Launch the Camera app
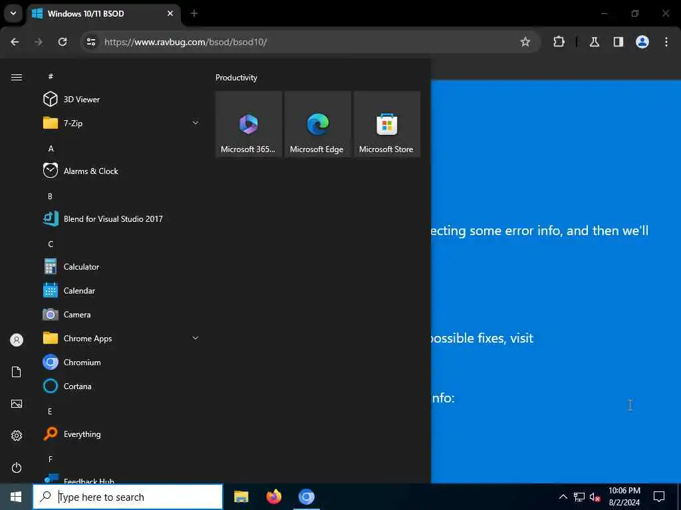681x510 pixels. coord(121,314)
